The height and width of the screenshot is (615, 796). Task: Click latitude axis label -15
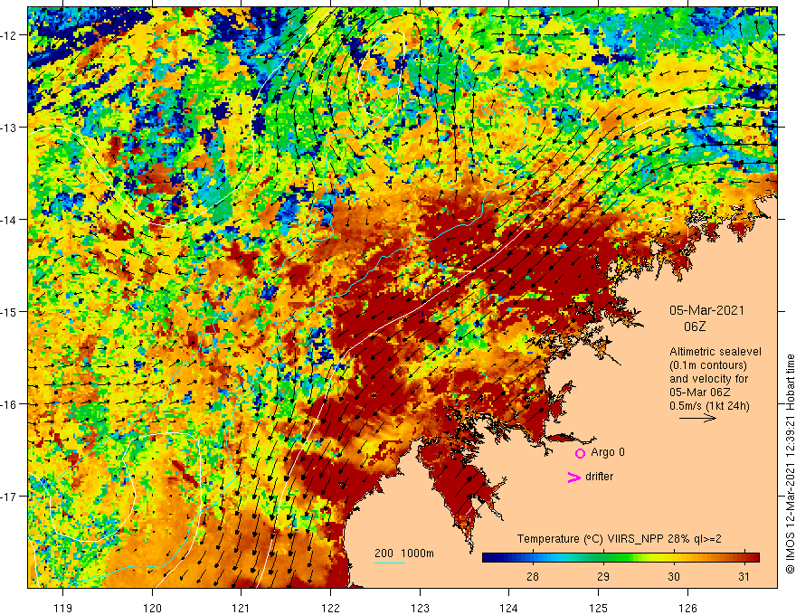tap(9, 311)
